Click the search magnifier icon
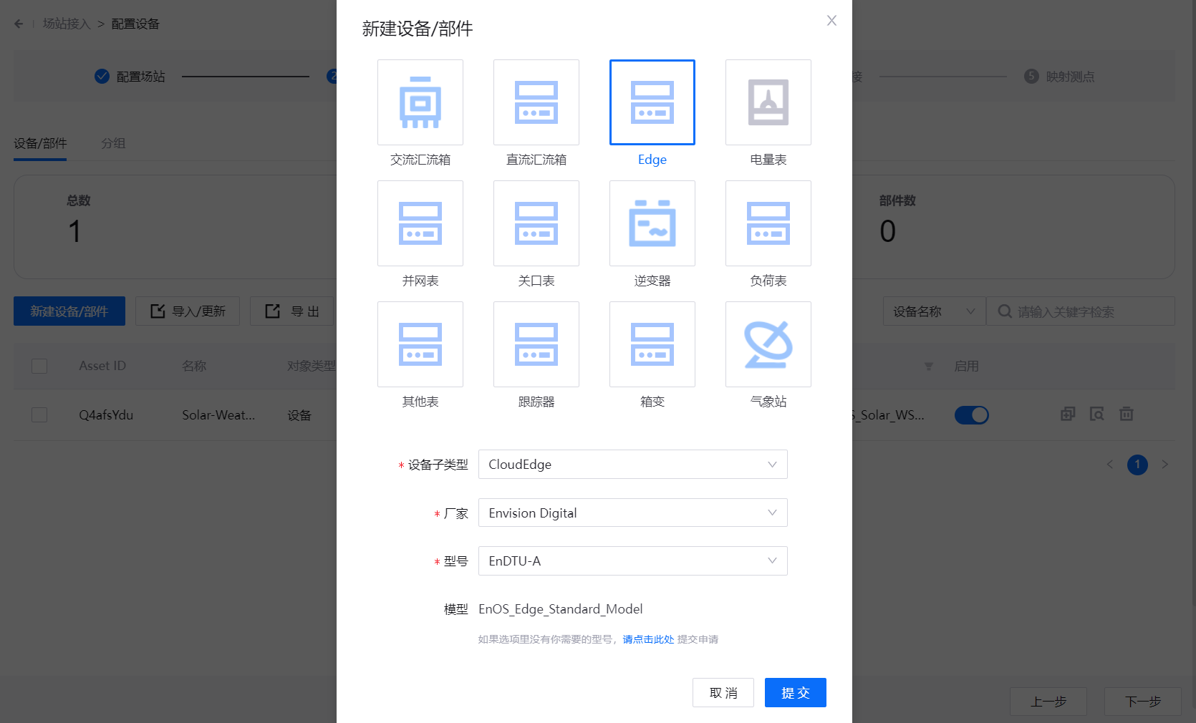Viewport: 1196px width, 723px height. [x=1005, y=311]
